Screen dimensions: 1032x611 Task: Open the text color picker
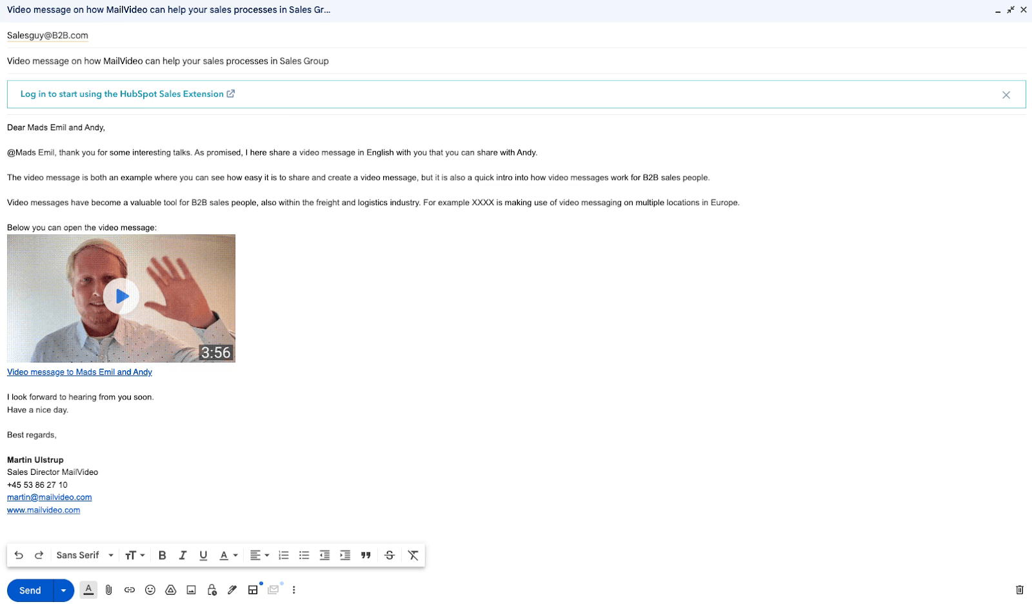[228, 555]
